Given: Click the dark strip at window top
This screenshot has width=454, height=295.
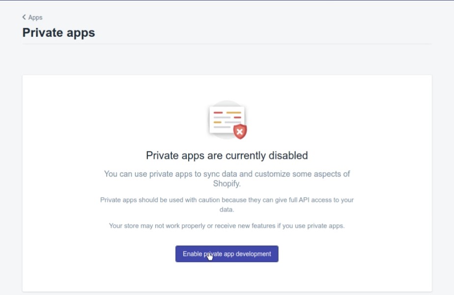Looking at the screenshot, I should [x=227, y=0].
